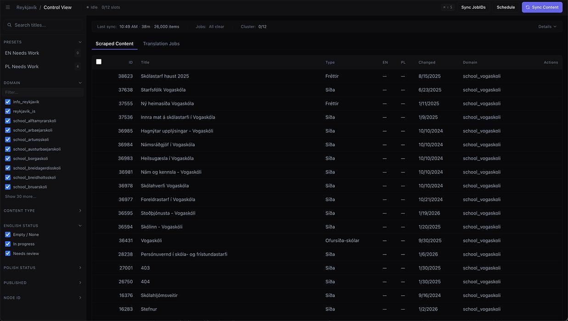Image resolution: width=568 pixels, height=321 pixels.
Task: Click the EN Needs Work count badge
Action: (x=78, y=53)
